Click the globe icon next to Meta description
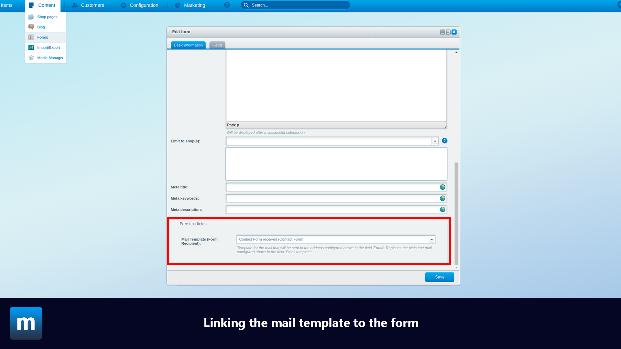The height and width of the screenshot is (349, 621). pos(443,209)
